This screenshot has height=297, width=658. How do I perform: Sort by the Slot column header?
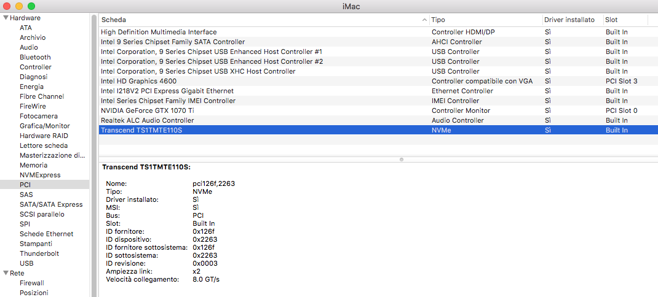coord(611,20)
